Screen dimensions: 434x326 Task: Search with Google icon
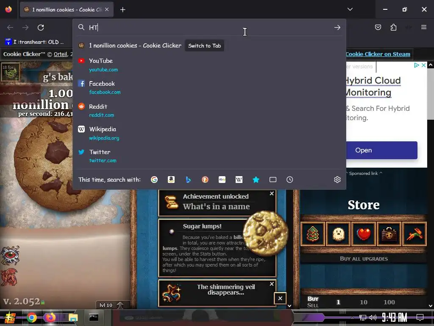pyautogui.click(x=154, y=180)
